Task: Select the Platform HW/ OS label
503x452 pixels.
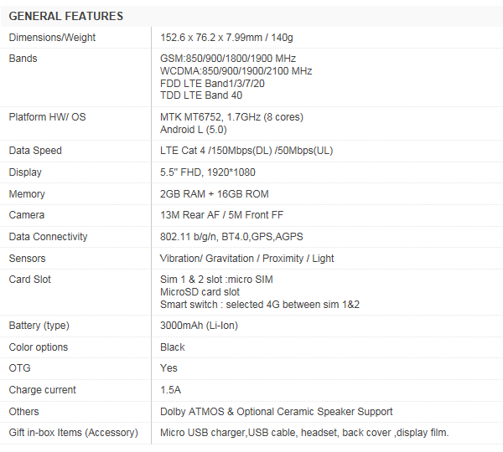Action: [x=48, y=117]
